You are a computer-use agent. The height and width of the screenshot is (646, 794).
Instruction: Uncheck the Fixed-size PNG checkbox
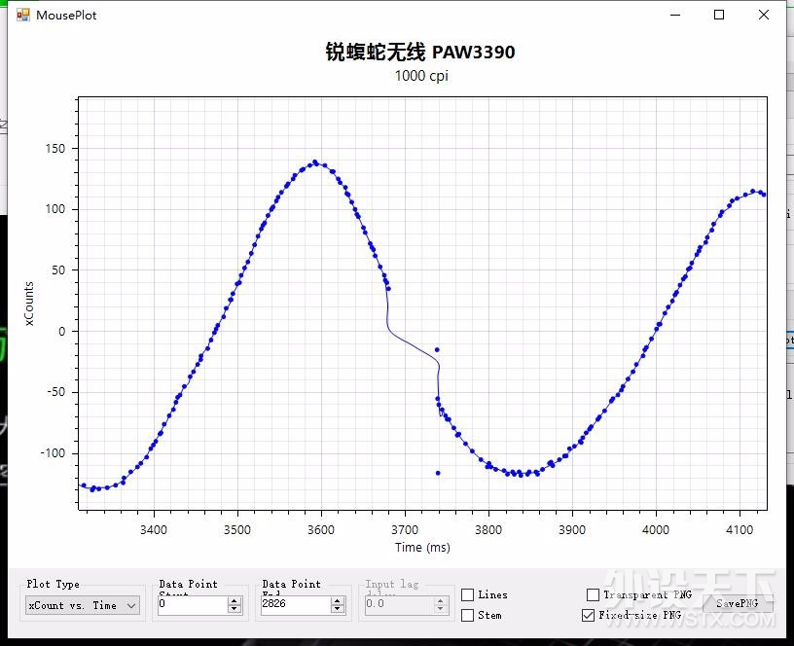pos(588,615)
